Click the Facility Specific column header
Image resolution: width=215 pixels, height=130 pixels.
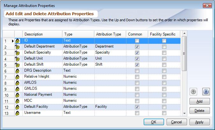[x=164, y=34]
